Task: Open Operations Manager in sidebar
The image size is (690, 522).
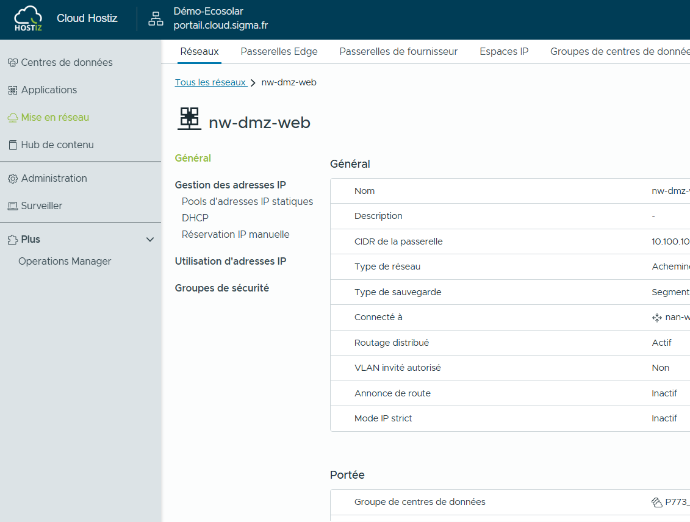Action: [65, 261]
